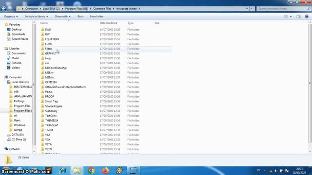Select Users folder in navigation tree
The width and height of the screenshot is (312, 175).
click(17, 120)
